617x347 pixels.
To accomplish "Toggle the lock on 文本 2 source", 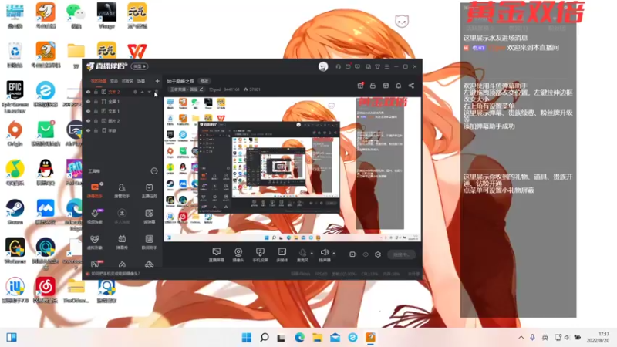I will [x=96, y=92].
